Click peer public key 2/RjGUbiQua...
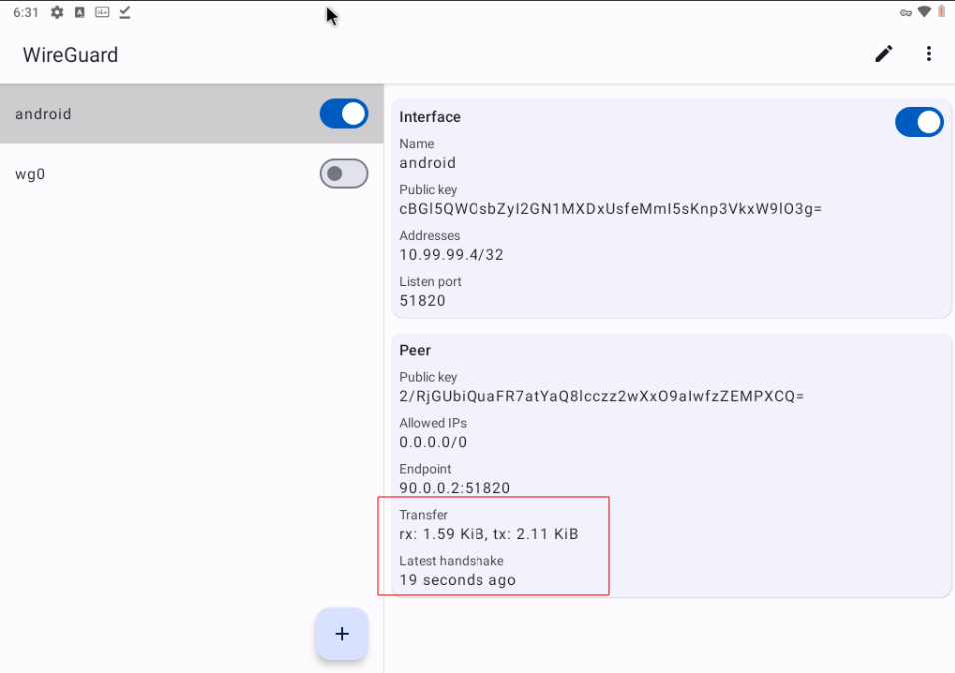This screenshot has width=955, height=673. coord(601,396)
